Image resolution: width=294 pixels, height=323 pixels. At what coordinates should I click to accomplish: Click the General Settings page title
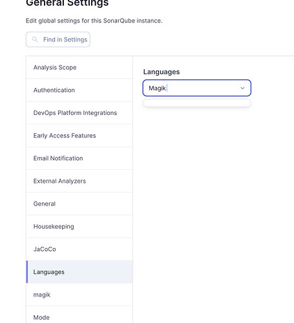click(x=67, y=3)
